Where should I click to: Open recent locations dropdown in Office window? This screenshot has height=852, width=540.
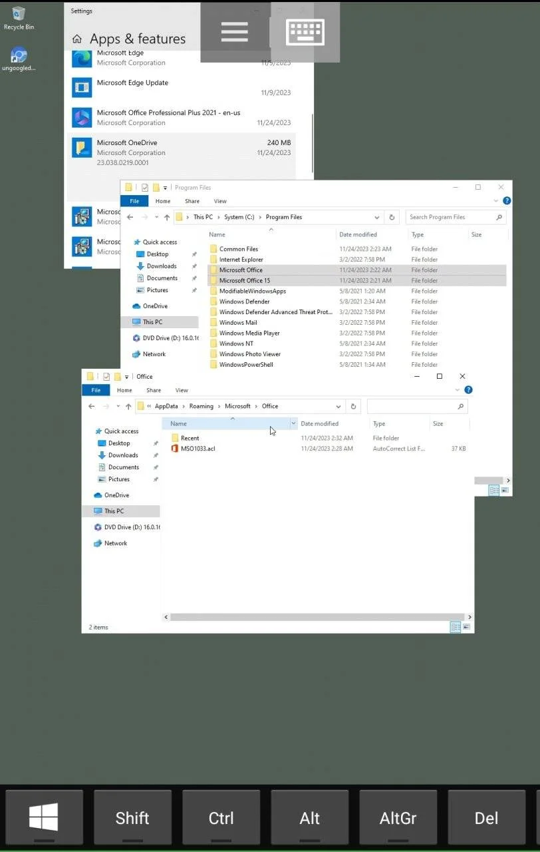pos(118,406)
